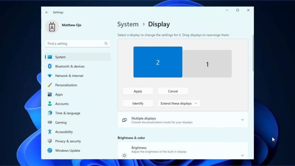Screen dimensions: 295x166
Task: Click the Accounts person icon
Action: 50,104
